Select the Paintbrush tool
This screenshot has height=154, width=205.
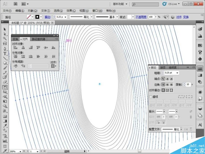click(5, 68)
